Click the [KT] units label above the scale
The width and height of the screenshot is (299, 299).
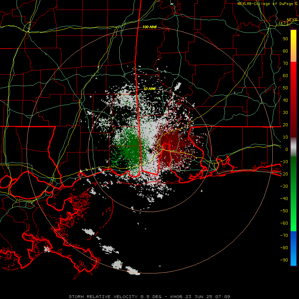[284, 23]
